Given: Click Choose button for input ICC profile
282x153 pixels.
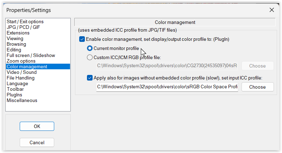Looking at the screenshot, I should point(257,87).
